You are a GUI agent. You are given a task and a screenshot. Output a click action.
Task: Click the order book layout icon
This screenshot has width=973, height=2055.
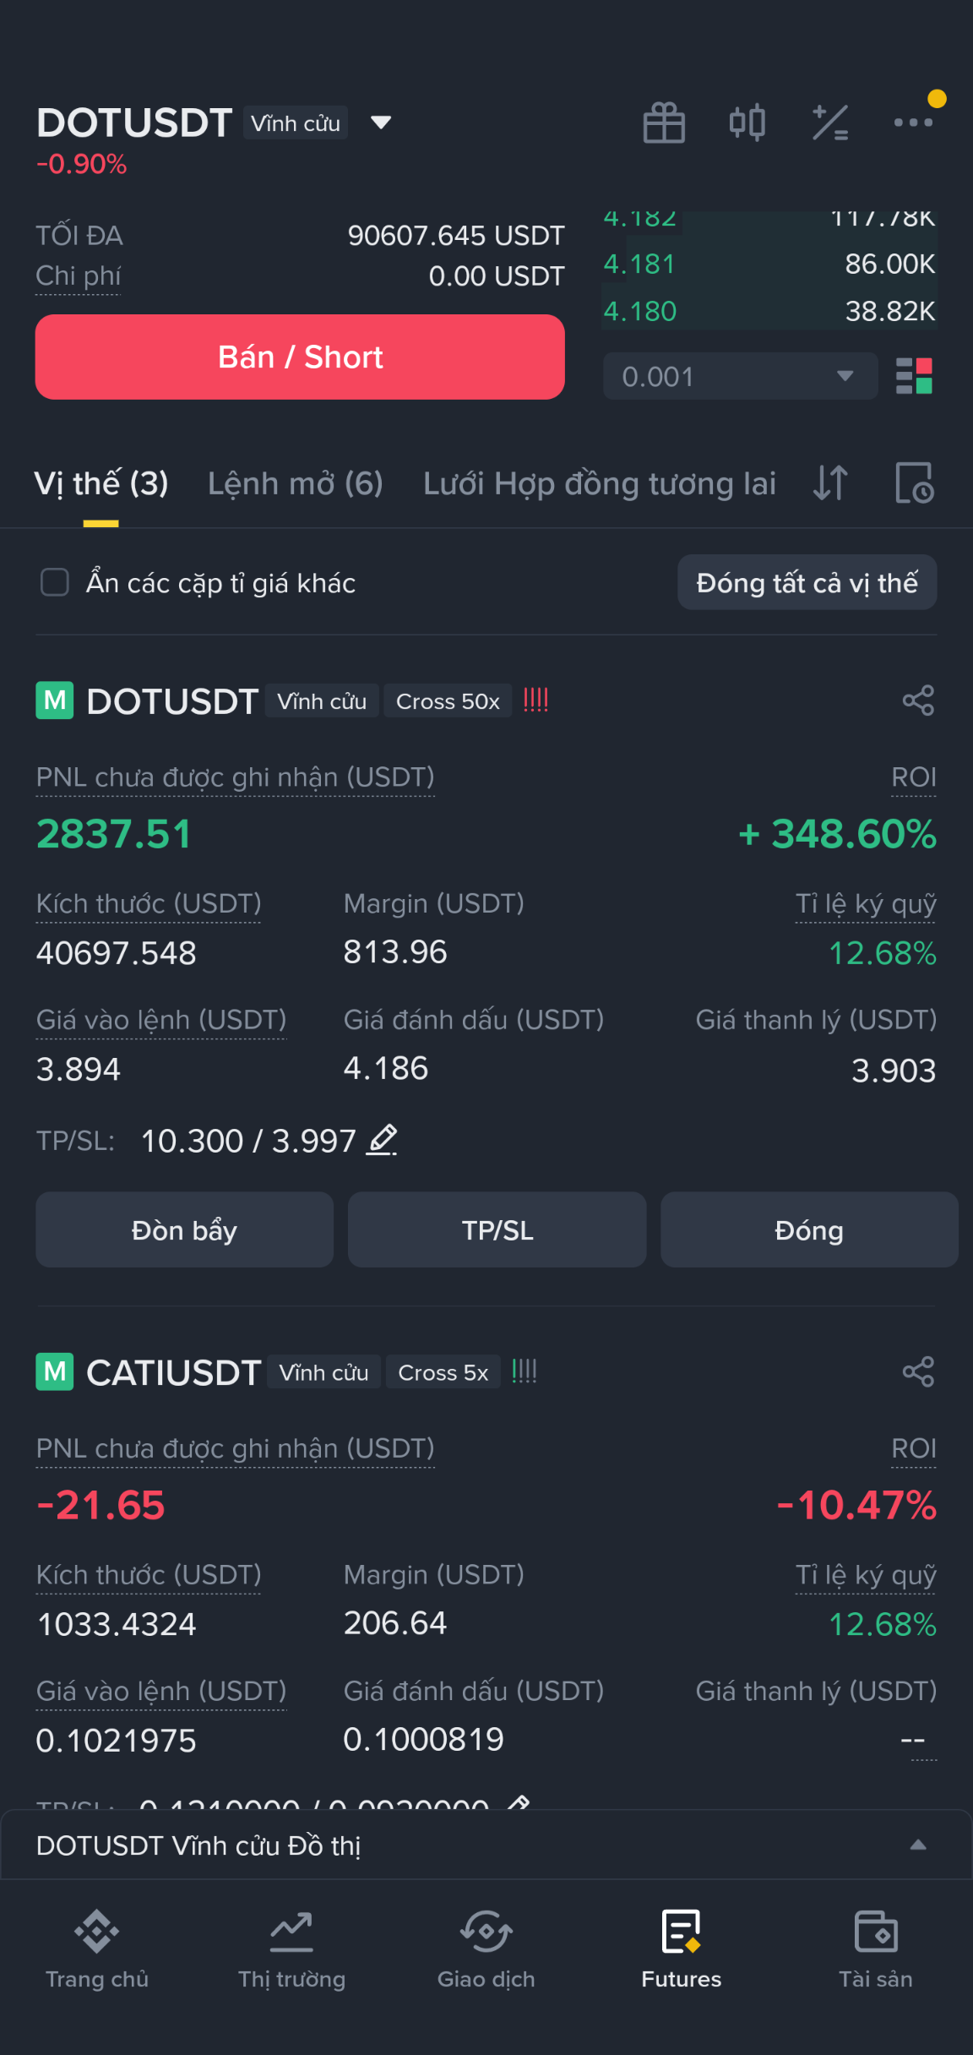[x=914, y=376]
